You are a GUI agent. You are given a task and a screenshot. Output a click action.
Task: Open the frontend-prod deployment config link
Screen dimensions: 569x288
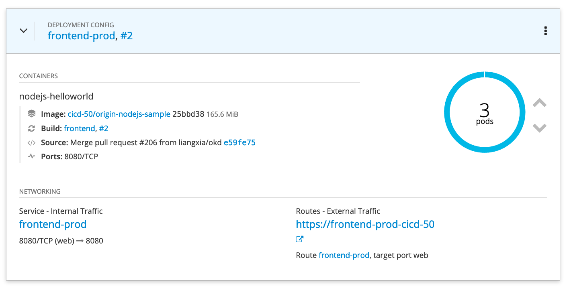pos(81,36)
